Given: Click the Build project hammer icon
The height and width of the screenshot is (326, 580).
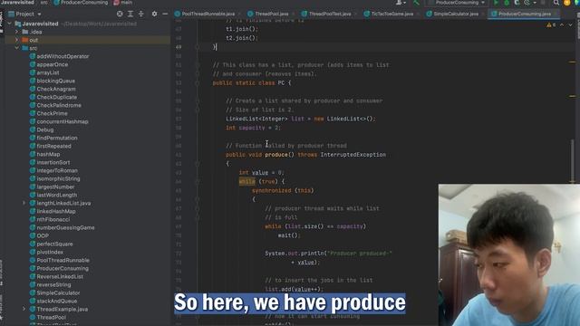Looking at the screenshot, I should click(416, 3).
